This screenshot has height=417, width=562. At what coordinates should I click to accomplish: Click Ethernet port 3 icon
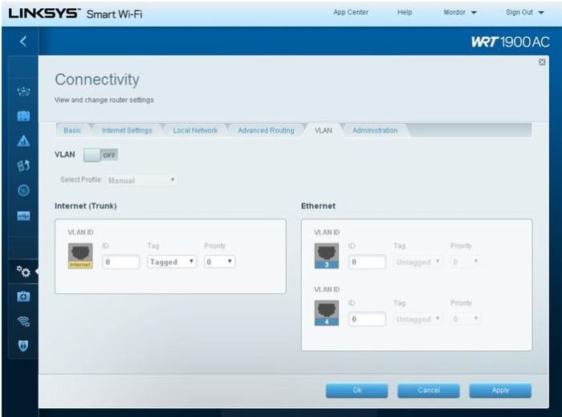[x=327, y=256]
